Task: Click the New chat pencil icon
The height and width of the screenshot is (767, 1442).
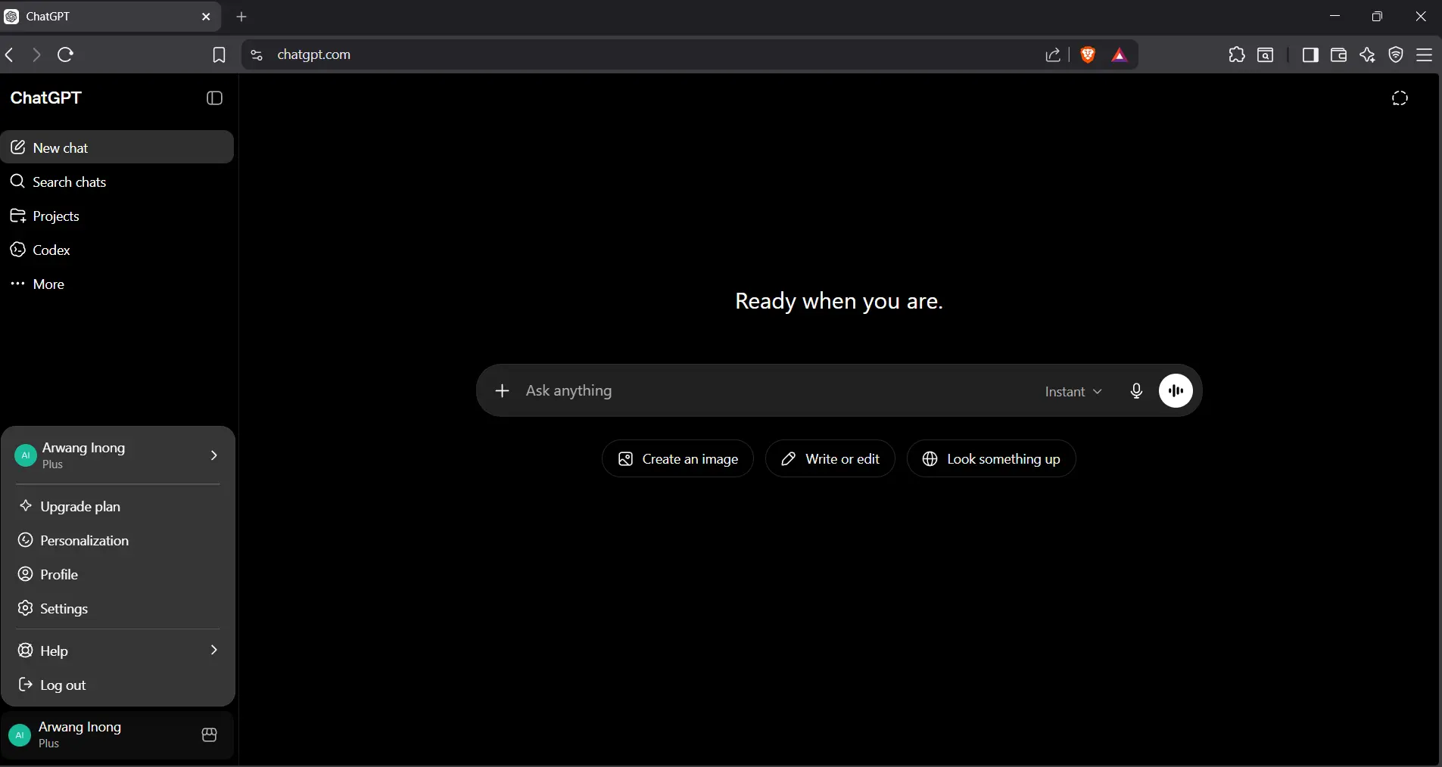Action: [x=18, y=147]
